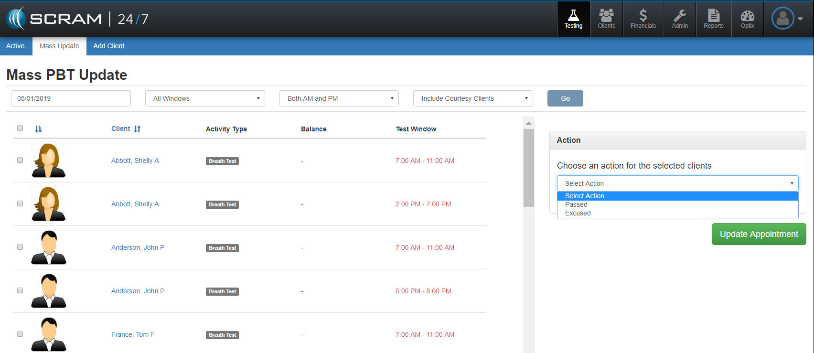Click the Go filter button
The height and width of the screenshot is (353, 814).
(565, 98)
